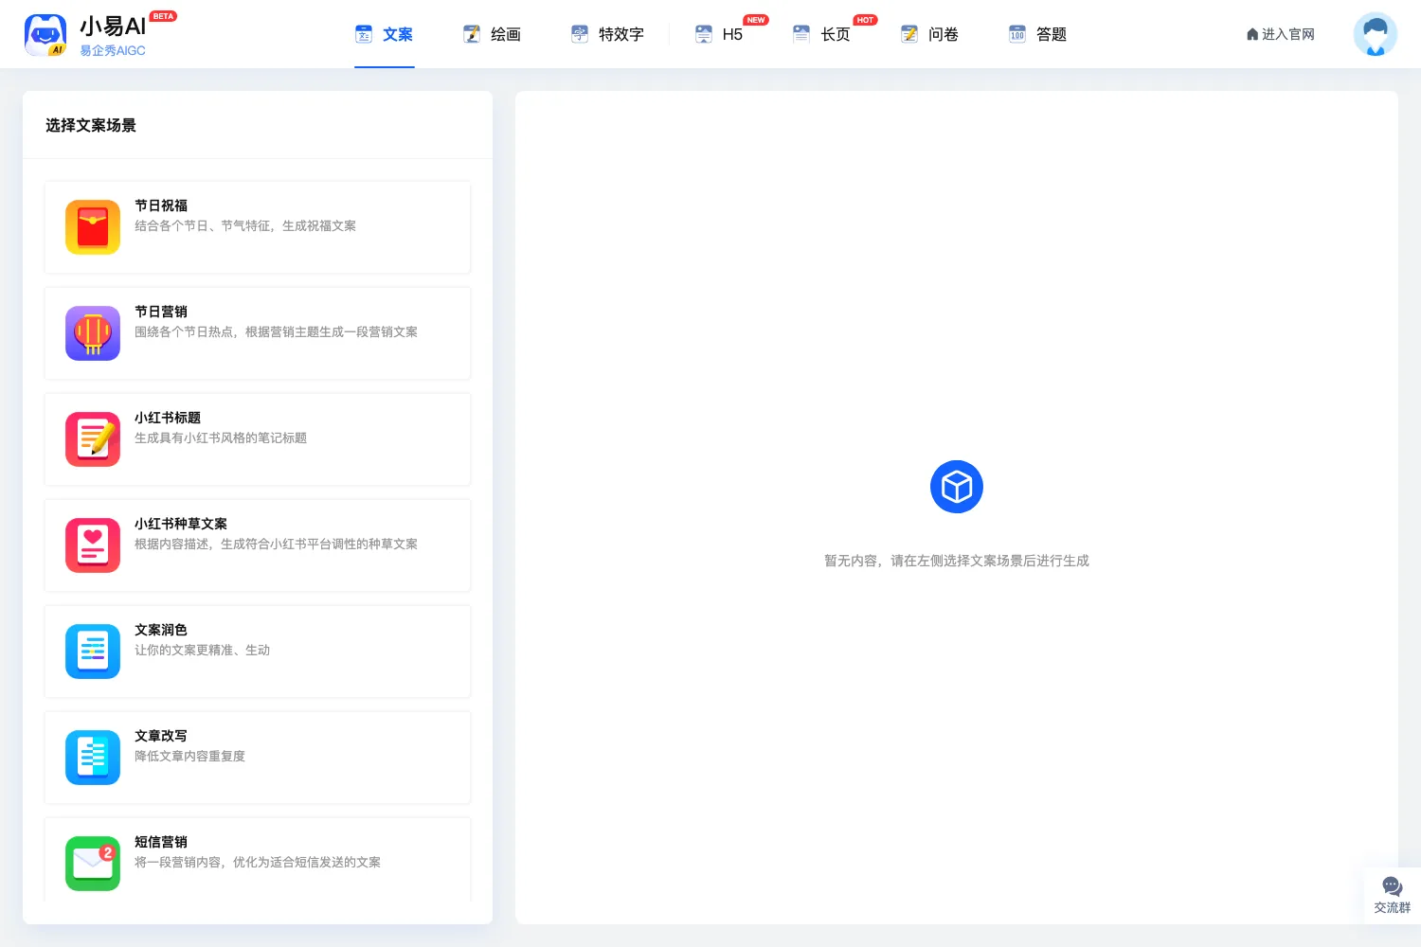Click the 短信营销 green mail icon

[x=93, y=864]
